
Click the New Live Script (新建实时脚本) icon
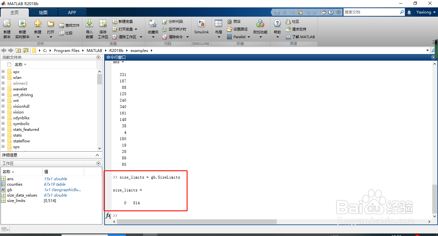[22, 24]
